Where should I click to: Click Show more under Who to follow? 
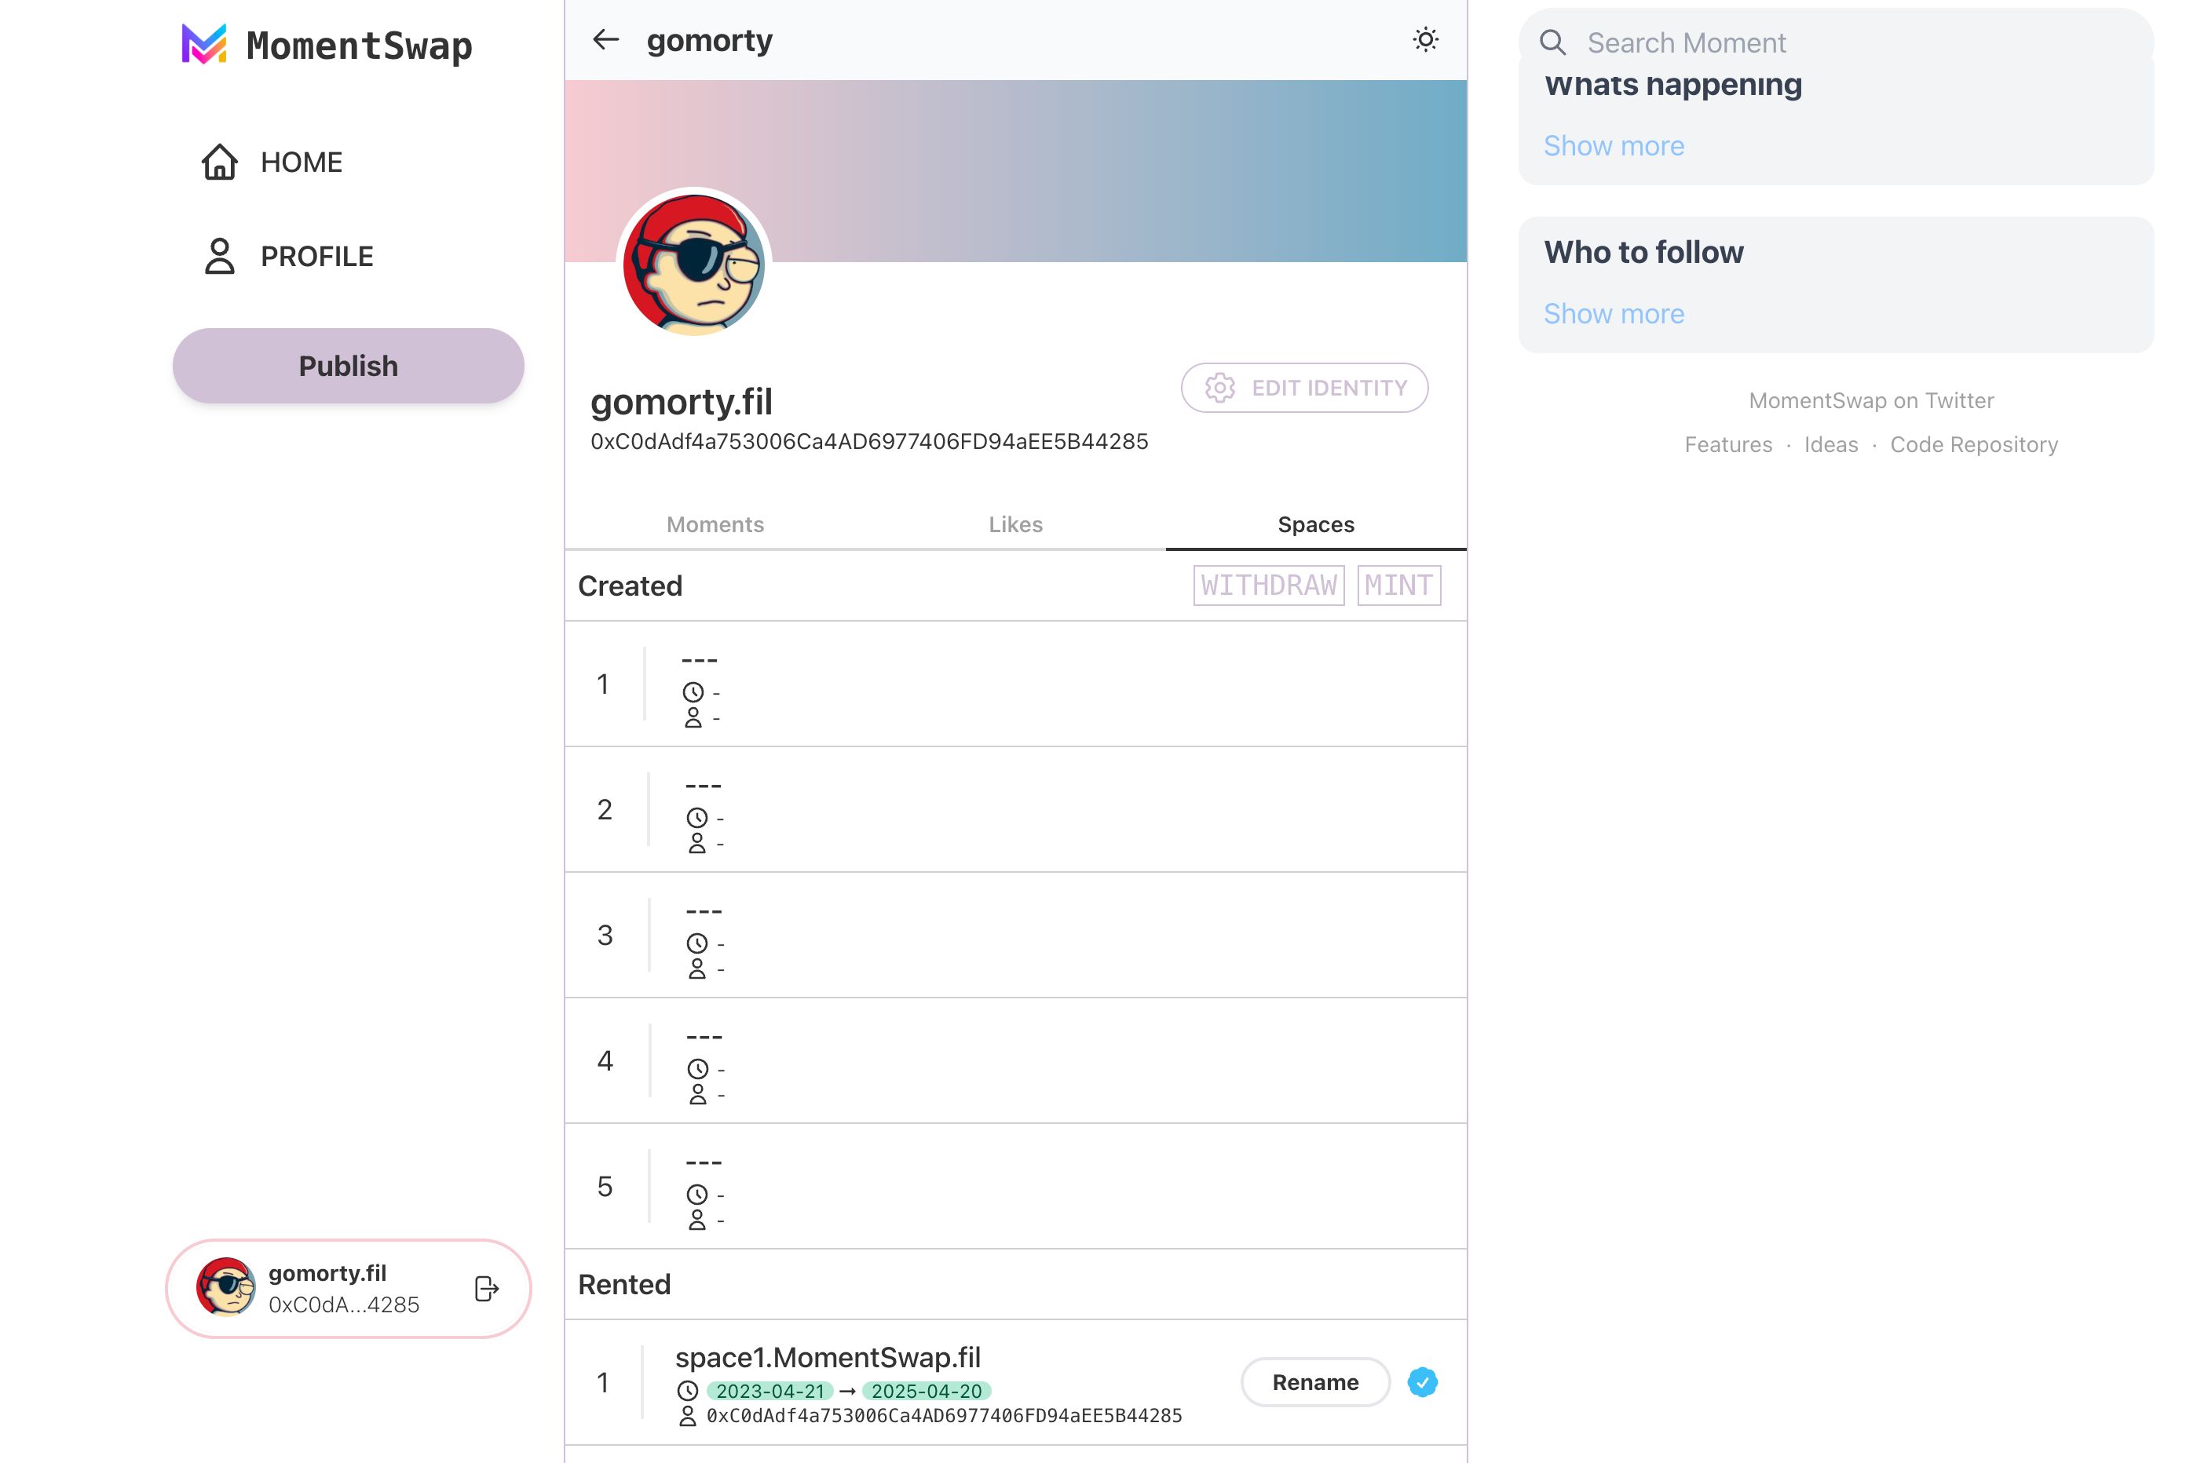pos(1614,312)
